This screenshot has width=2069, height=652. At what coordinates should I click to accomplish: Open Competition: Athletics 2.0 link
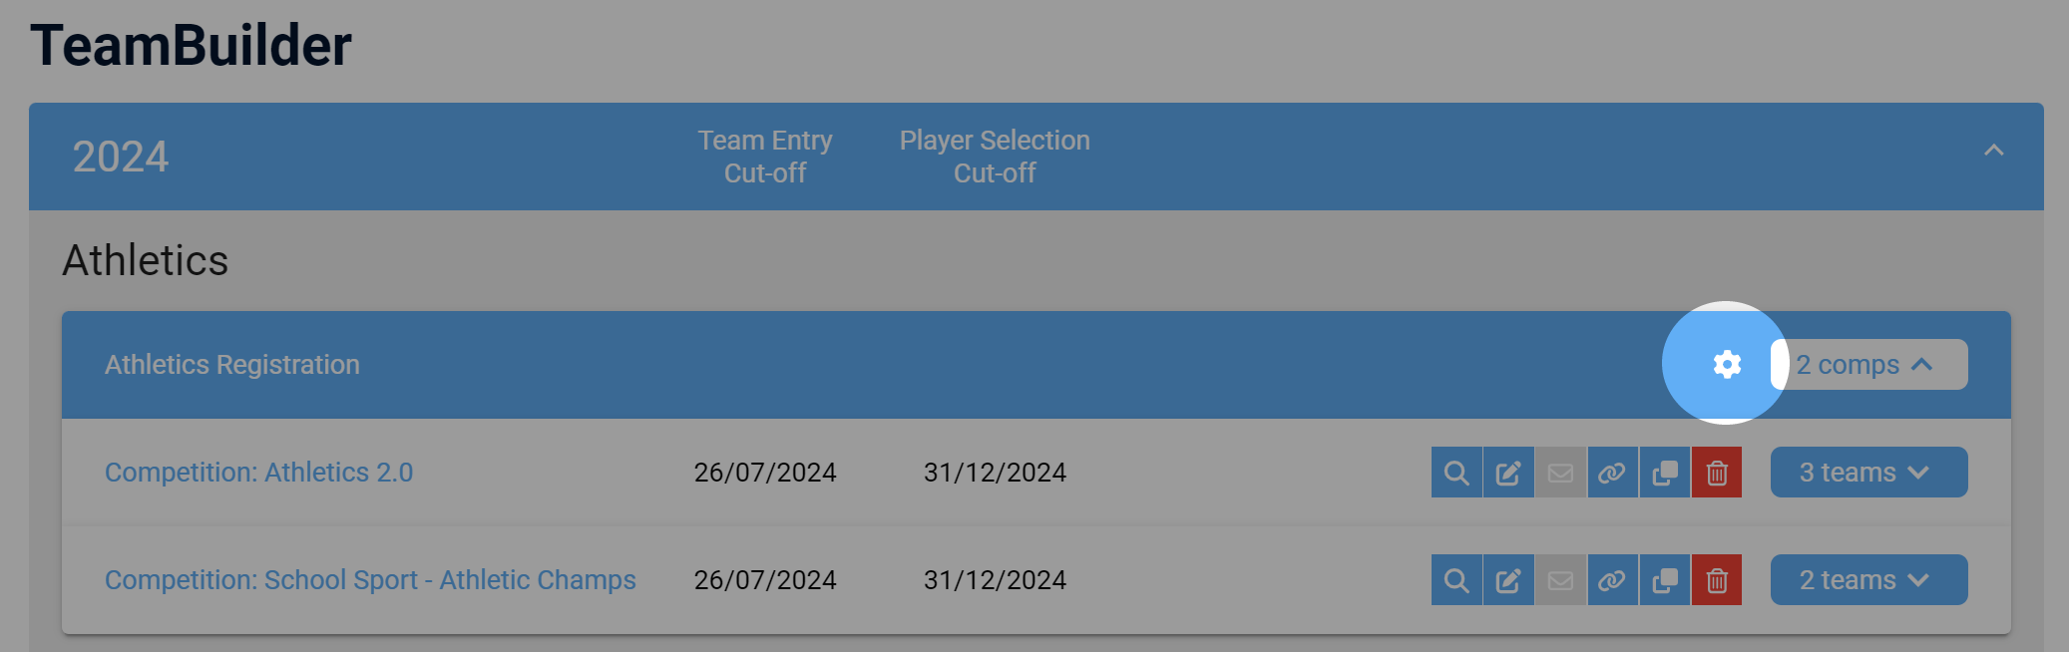(258, 473)
